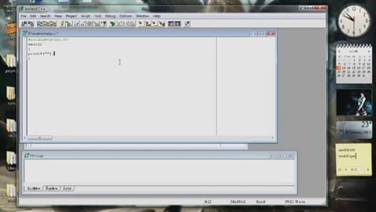Click the time display in the status bar

click(x=295, y=201)
